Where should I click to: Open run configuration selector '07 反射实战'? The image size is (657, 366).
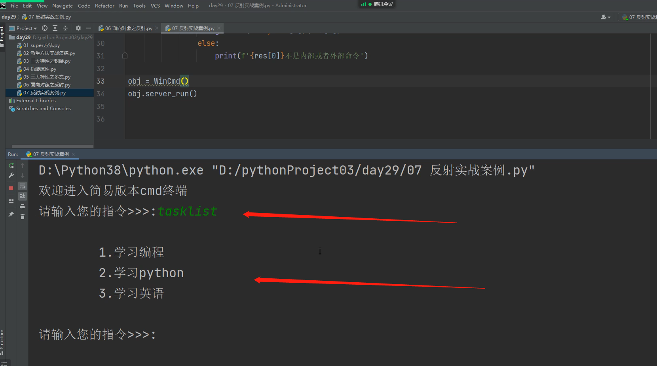(638, 17)
